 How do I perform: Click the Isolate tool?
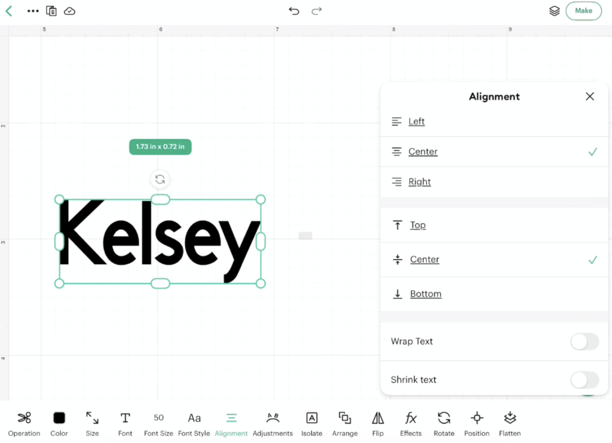pyautogui.click(x=311, y=423)
